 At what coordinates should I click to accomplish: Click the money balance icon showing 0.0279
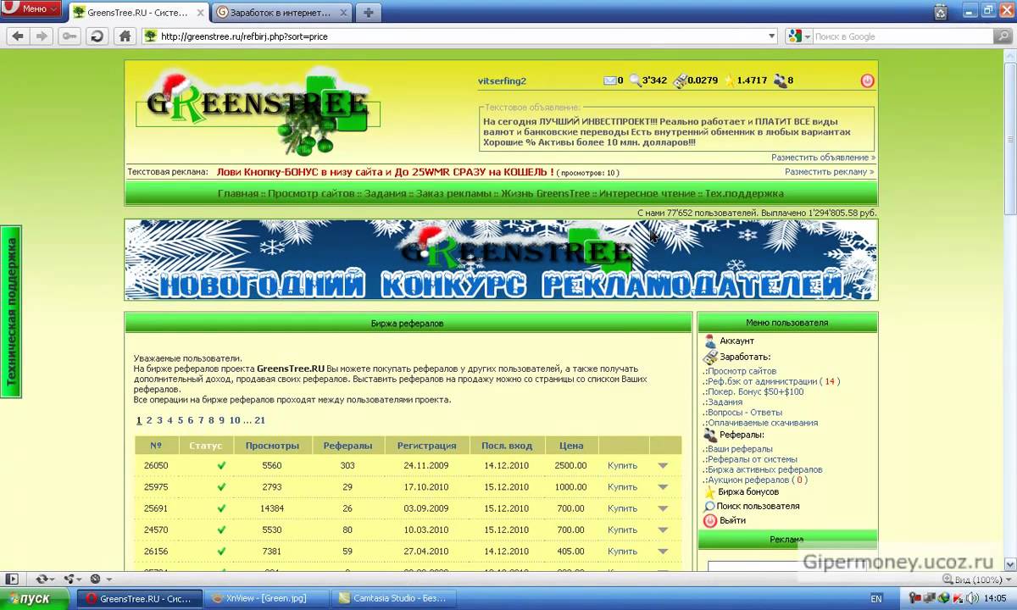coord(680,80)
